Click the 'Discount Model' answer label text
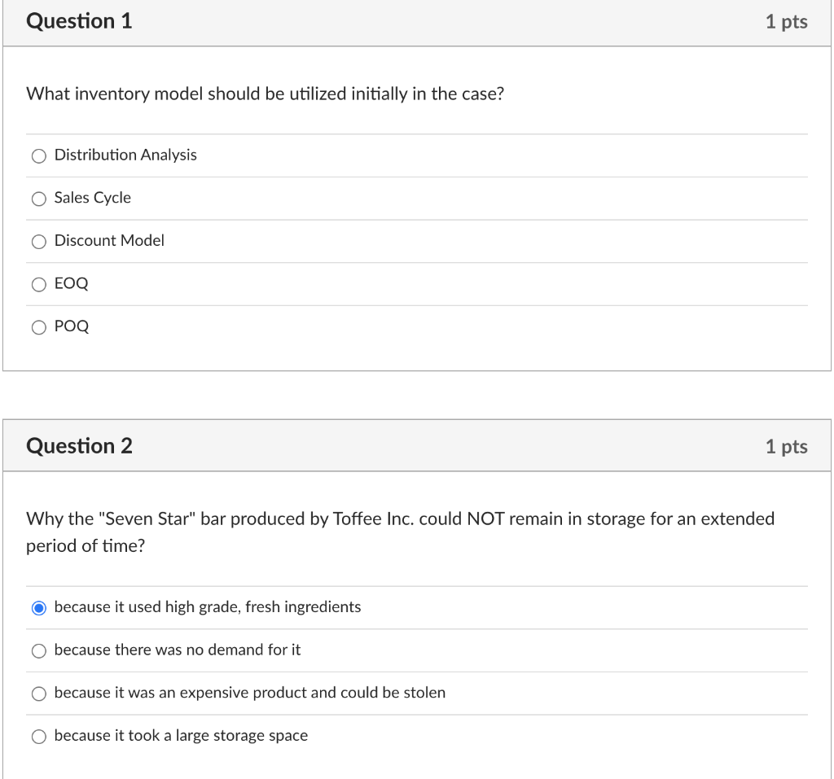Screen dimensions: 834x779 tap(109, 240)
